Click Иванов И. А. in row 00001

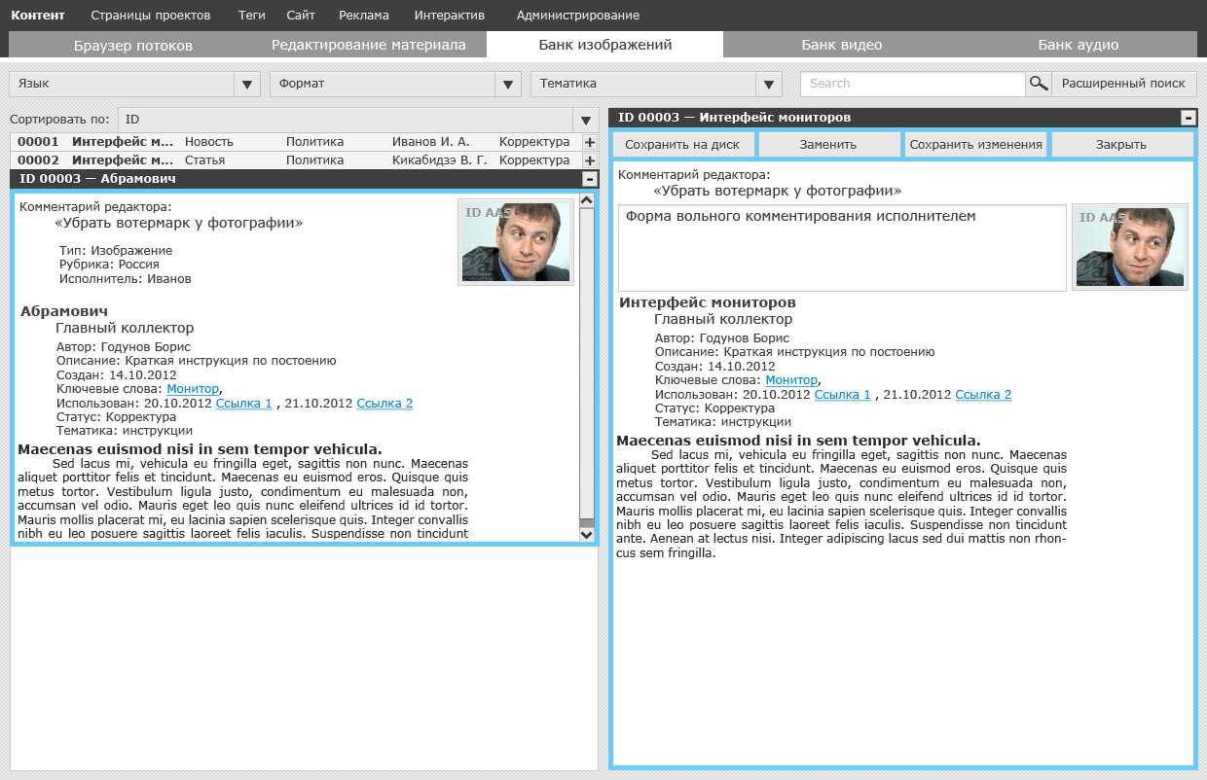point(431,142)
